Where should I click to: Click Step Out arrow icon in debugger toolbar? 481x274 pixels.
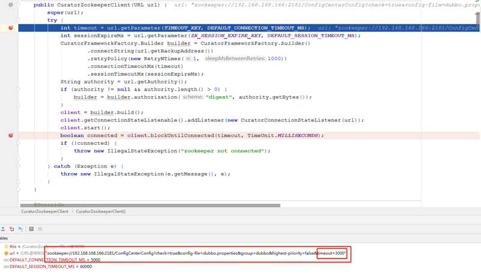[x=3, y=229]
